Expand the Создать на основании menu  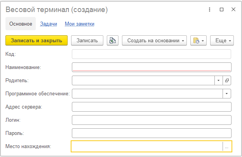click(x=154, y=40)
